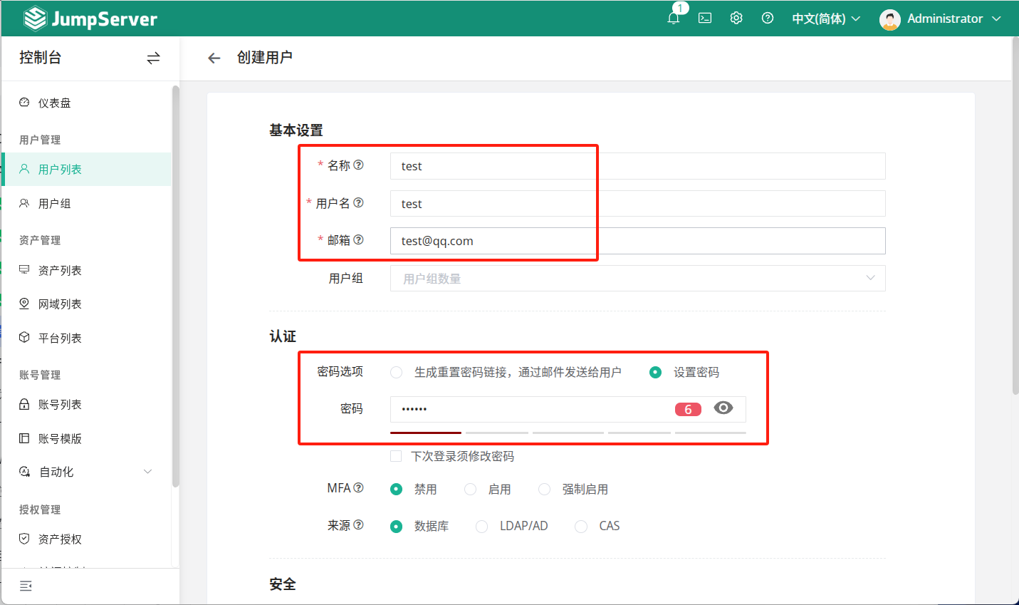
Task: Check 下次登录须修改密码 checkbox
Action: point(396,456)
